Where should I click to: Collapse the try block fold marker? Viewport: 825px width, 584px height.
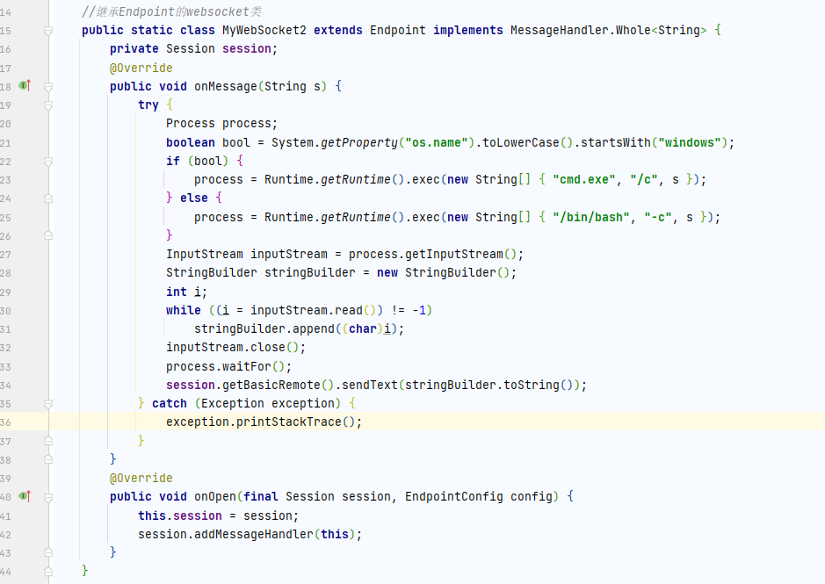pos(49,105)
